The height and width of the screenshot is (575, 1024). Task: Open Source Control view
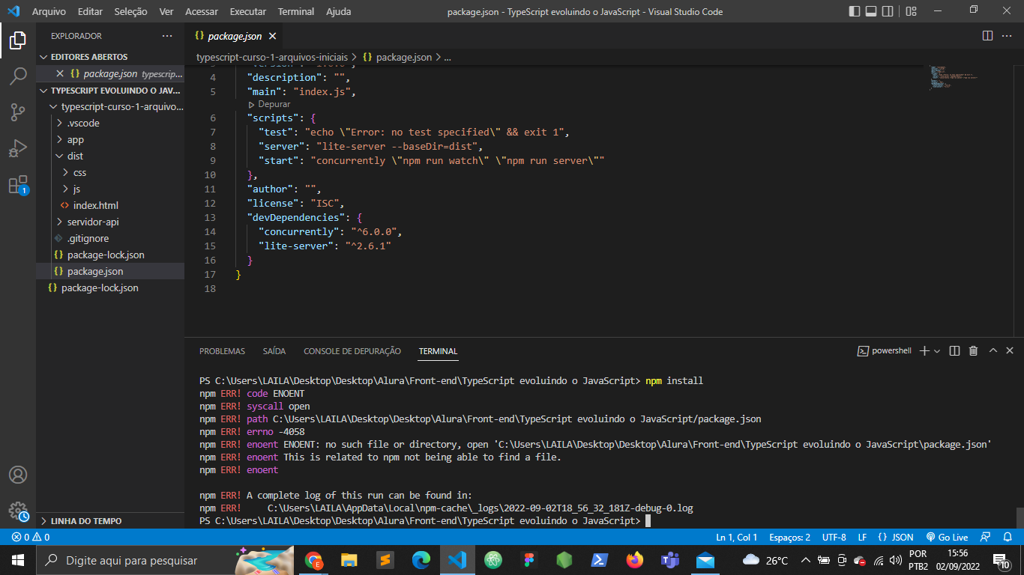(x=18, y=112)
